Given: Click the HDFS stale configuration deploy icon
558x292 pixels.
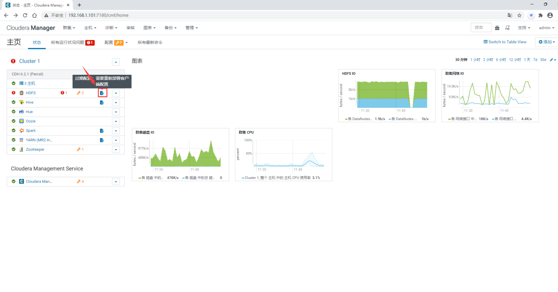Looking at the screenshot, I should click(x=102, y=93).
